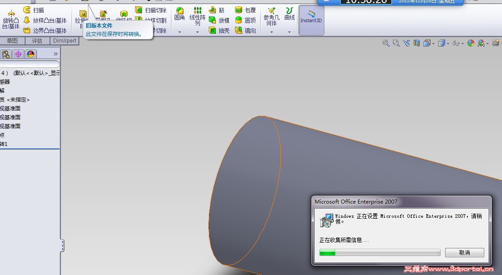Open the view settings monitor icon
This screenshot has width=502, height=275.
pos(496,43)
